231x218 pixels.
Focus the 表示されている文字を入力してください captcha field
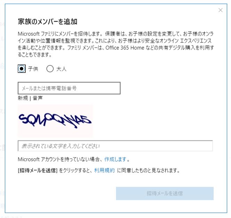115,146
